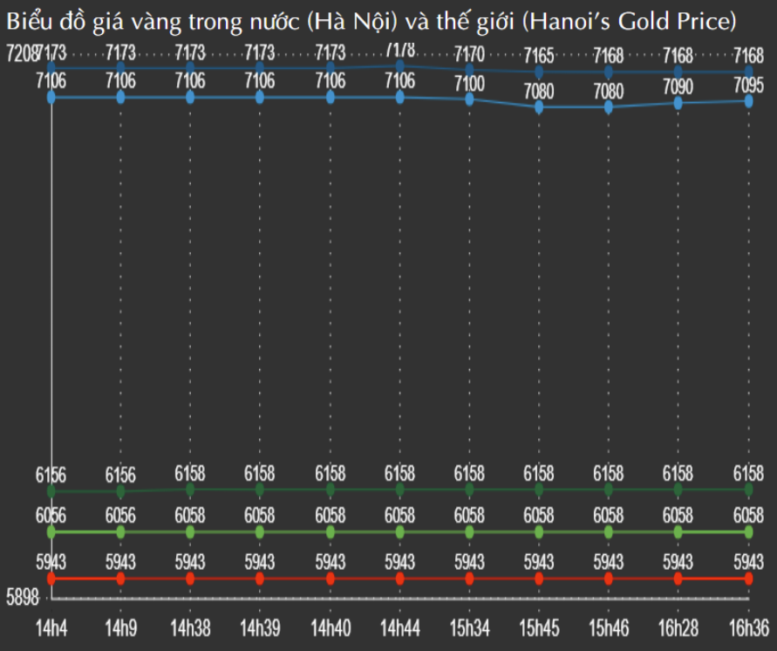The width and height of the screenshot is (777, 651).
Task: Select the 7170 data point at 15h34
Action: tap(469, 69)
